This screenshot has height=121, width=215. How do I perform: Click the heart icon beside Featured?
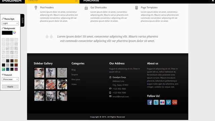pos(3,75)
